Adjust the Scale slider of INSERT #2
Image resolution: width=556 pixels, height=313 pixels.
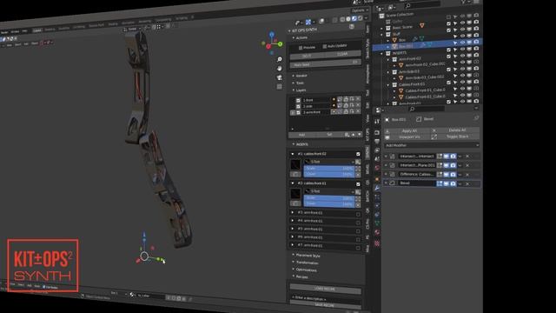[x=329, y=198]
